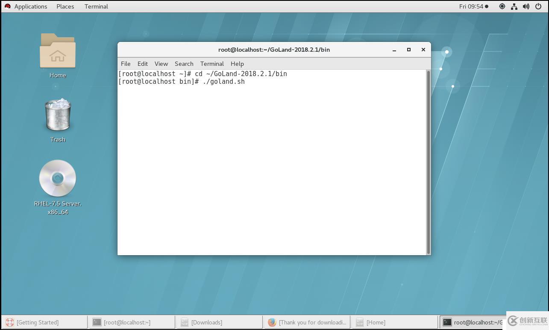The image size is (549, 330).
Task: Click the power icon in top panel
Action: click(538, 6)
